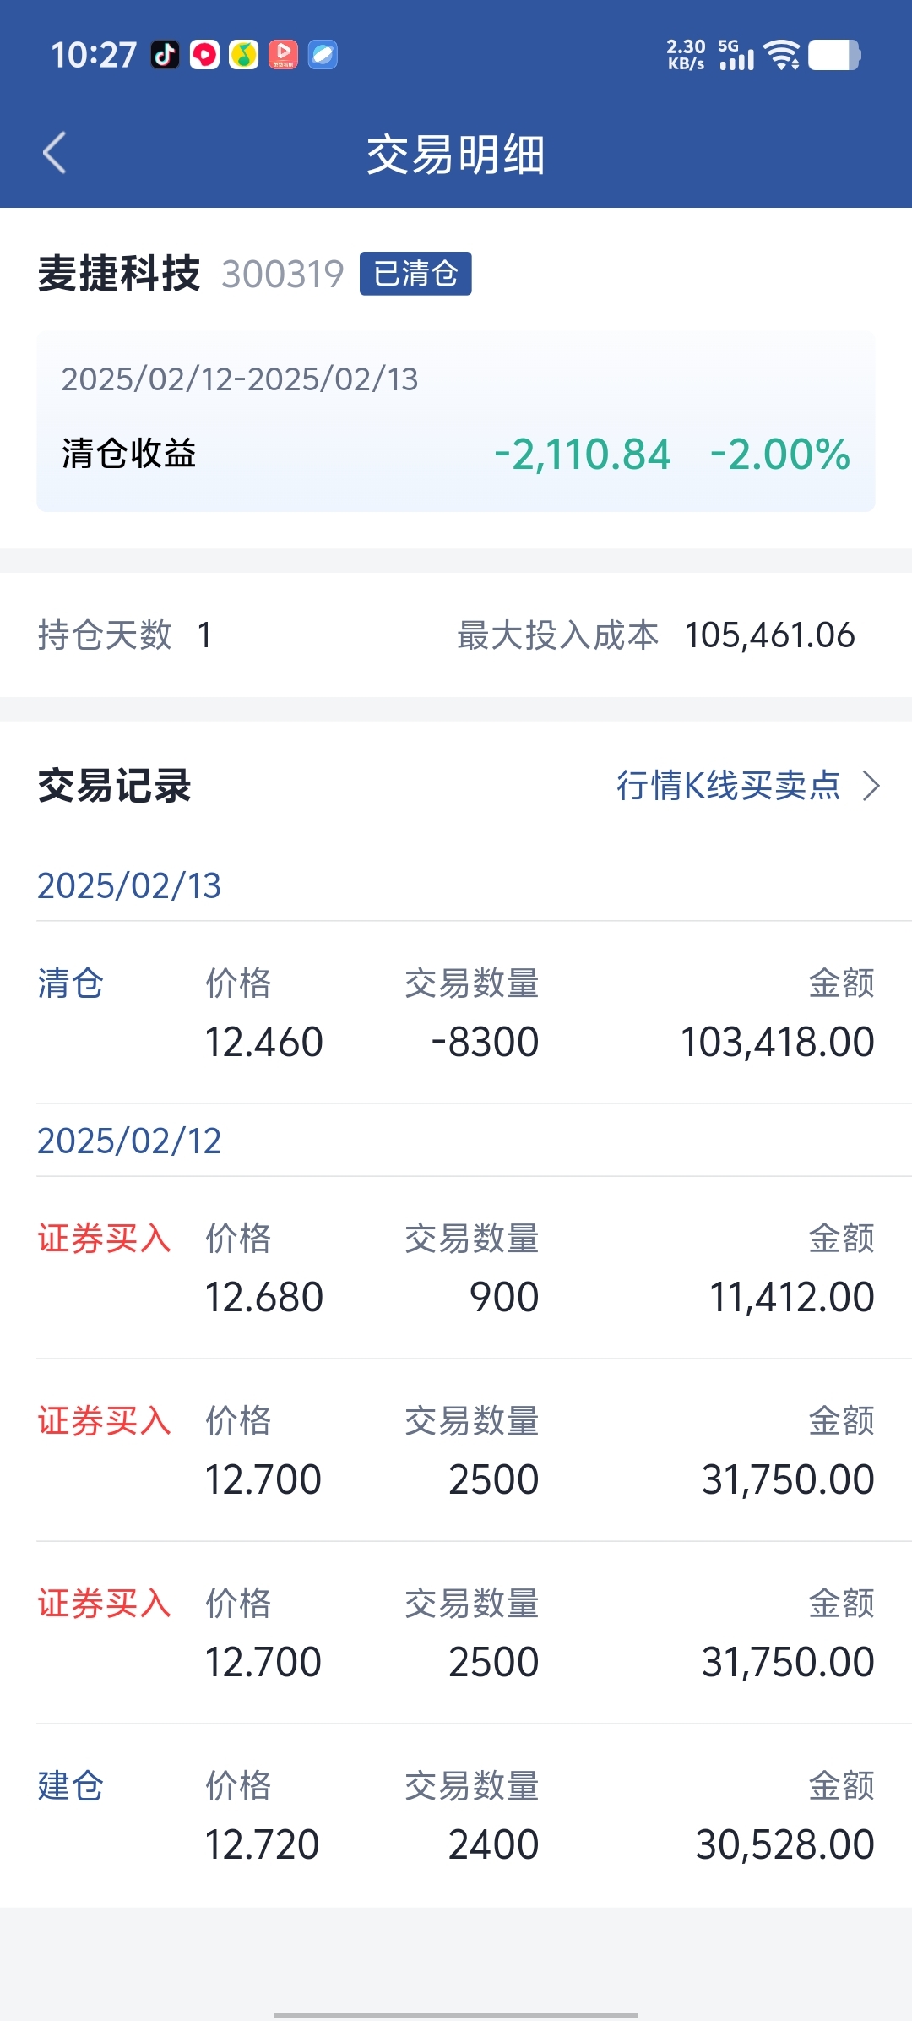Tap the battery indicator icon
Viewport: 912px width, 2021px height.
pos(834,55)
